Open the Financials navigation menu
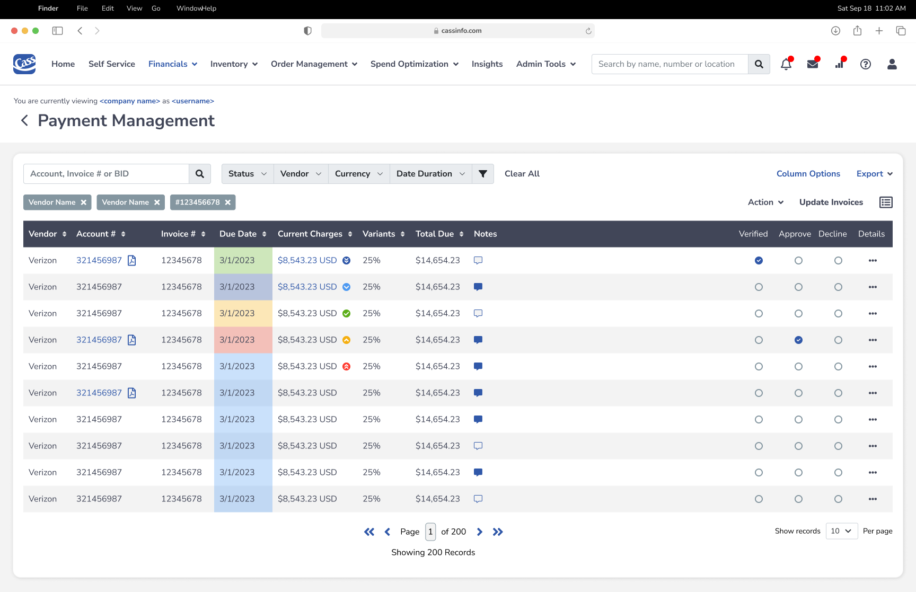 173,64
